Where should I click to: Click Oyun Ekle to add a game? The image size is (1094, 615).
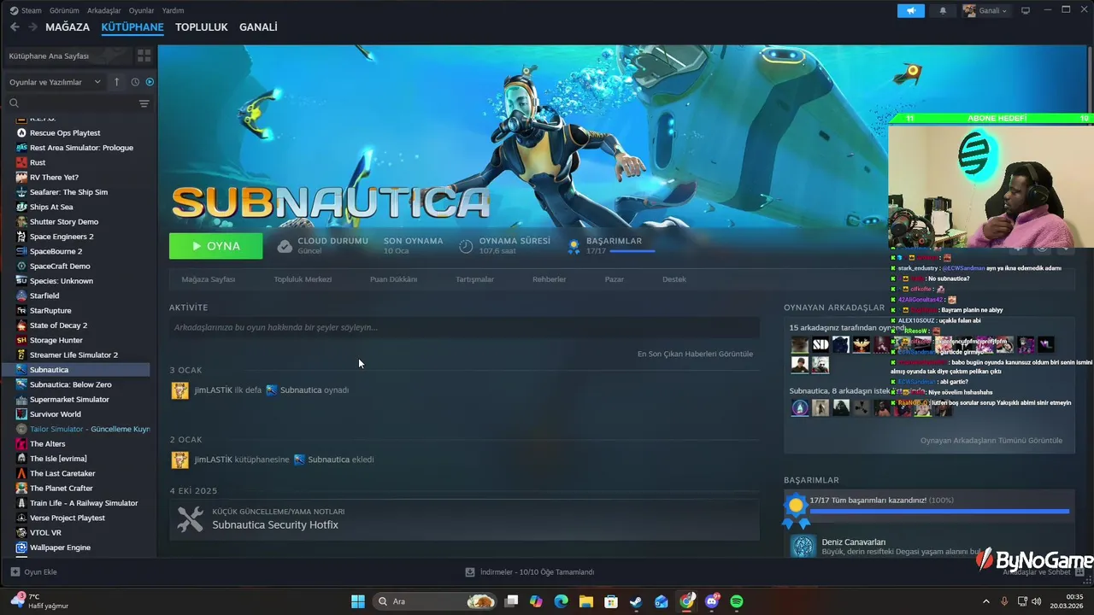(x=33, y=572)
